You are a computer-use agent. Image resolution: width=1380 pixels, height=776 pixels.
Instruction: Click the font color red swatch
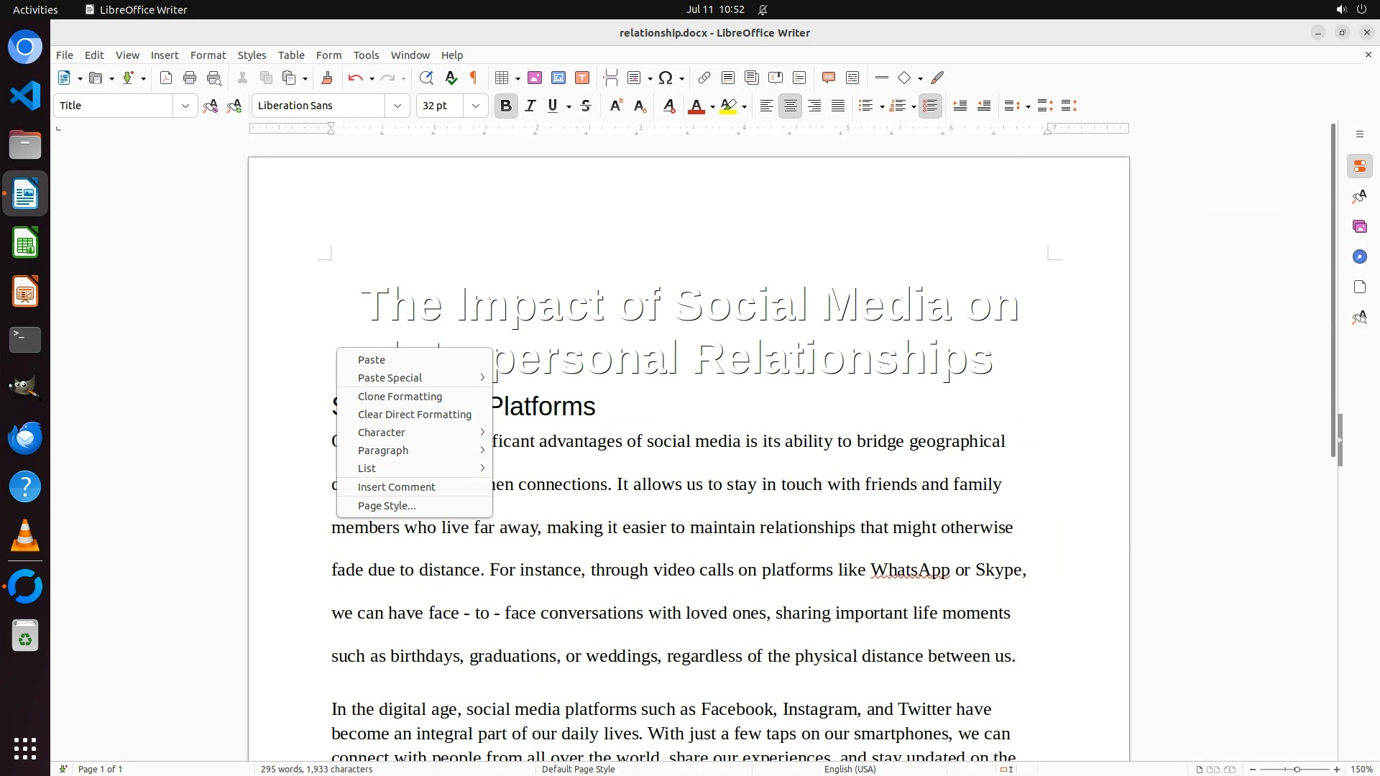click(x=696, y=106)
